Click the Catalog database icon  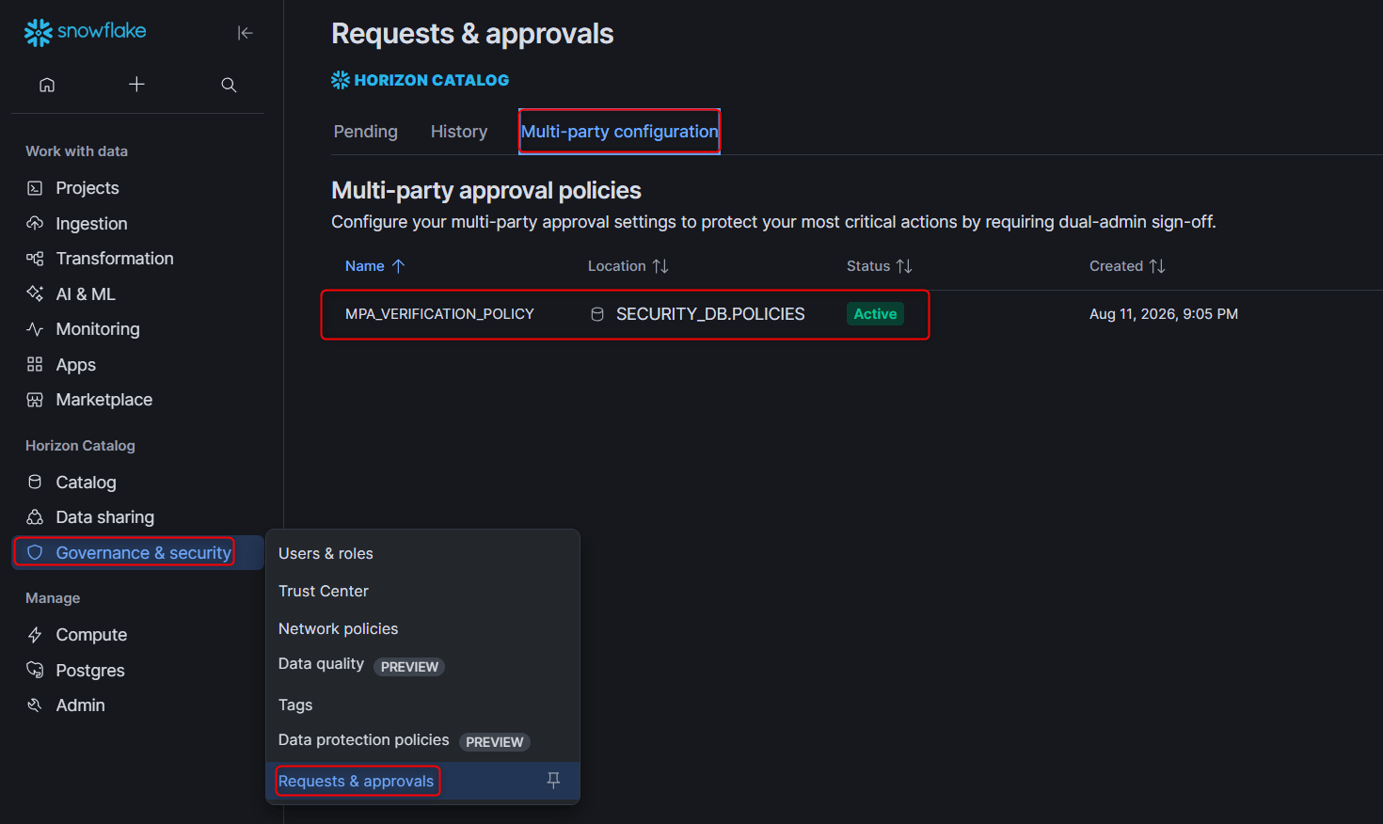(x=35, y=483)
